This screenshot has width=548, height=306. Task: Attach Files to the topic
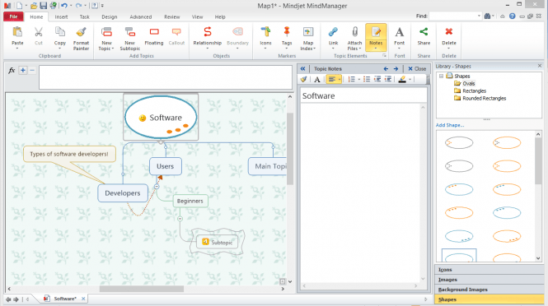[354, 39]
